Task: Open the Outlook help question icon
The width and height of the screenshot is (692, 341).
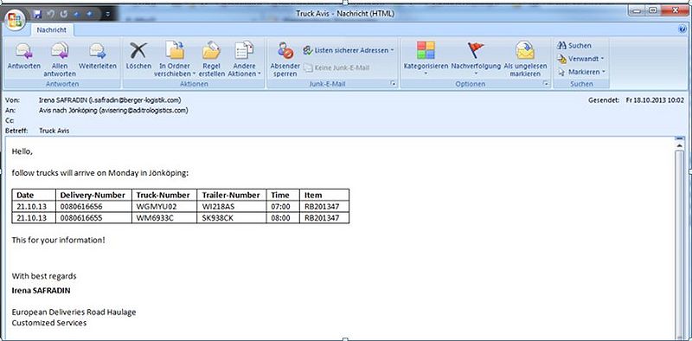Action: [683, 29]
